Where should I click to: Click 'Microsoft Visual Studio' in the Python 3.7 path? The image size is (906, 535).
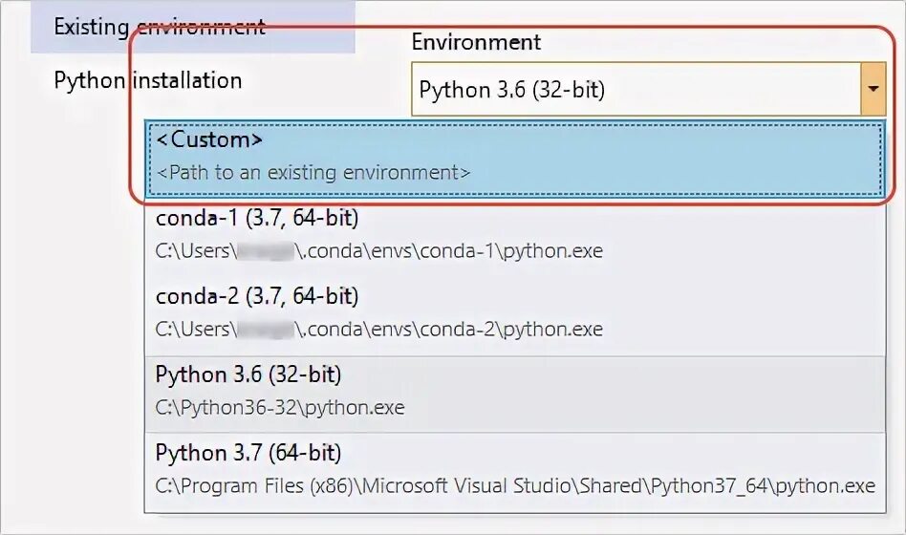click(x=447, y=485)
